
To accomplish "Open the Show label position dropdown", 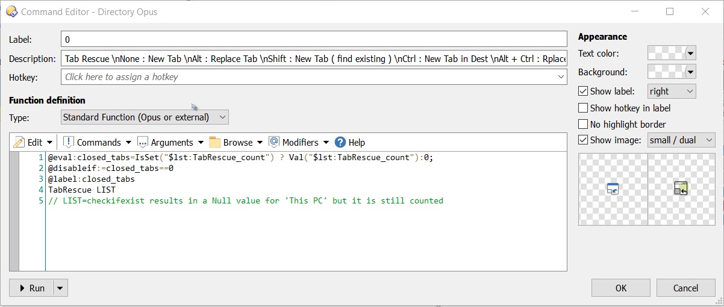I will [x=672, y=91].
